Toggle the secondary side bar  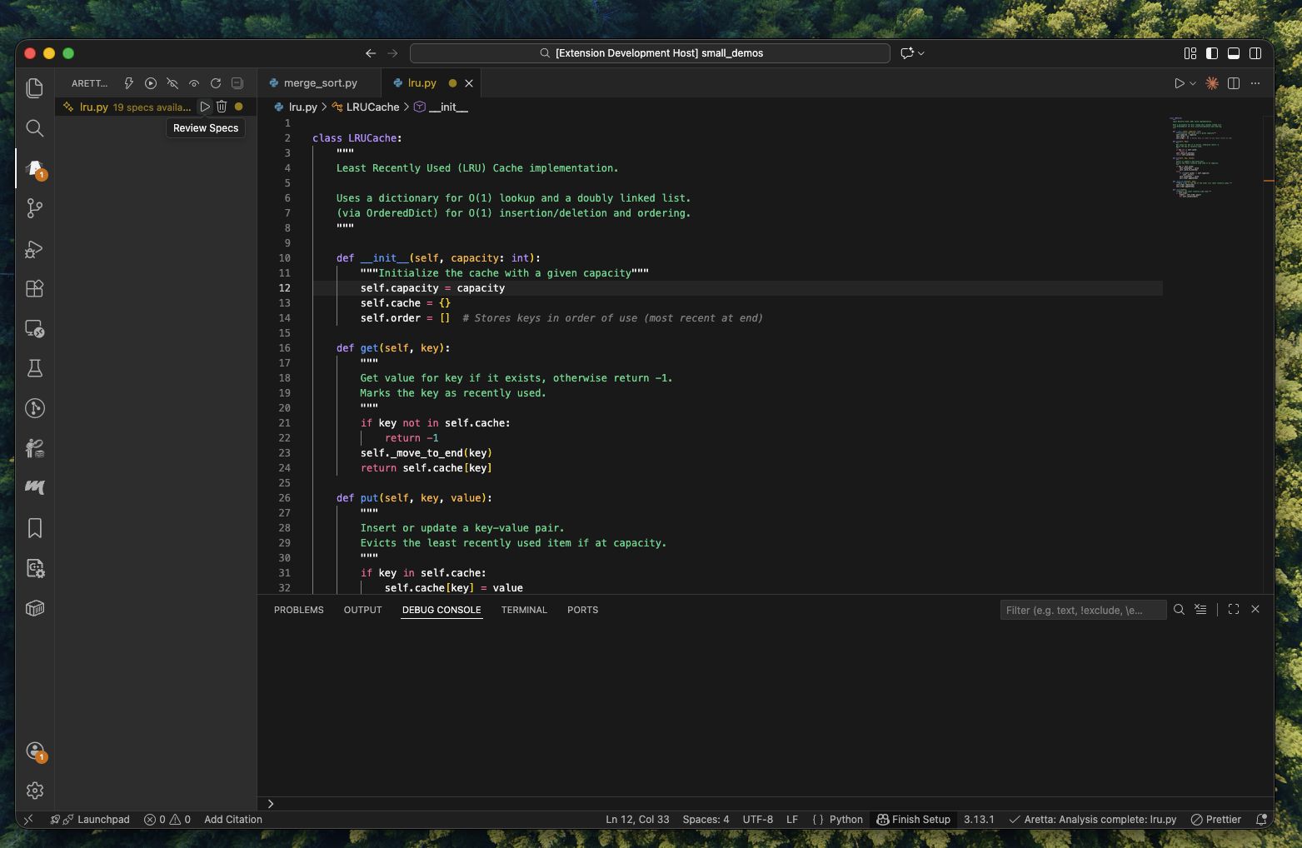(1255, 53)
